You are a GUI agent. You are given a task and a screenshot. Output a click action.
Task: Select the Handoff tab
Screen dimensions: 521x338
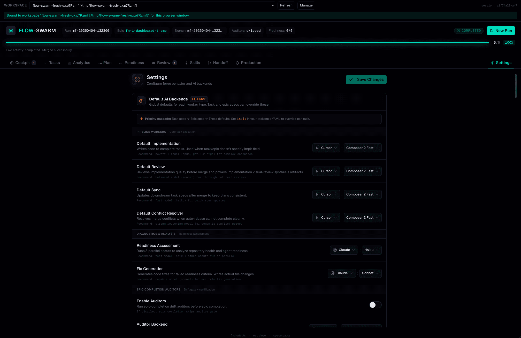point(218,63)
